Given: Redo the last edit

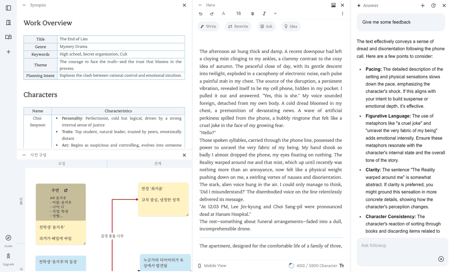Looking at the screenshot, I should pyautogui.click(x=211, y=14).
